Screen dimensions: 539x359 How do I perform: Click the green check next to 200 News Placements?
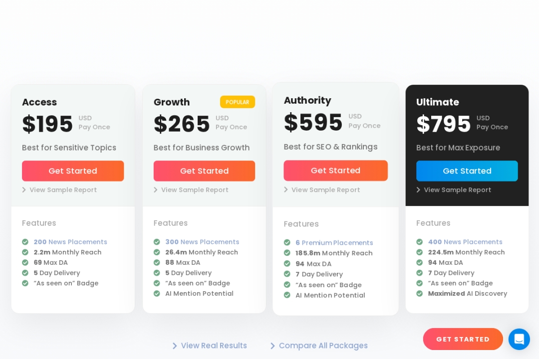[x=25, y=242]
